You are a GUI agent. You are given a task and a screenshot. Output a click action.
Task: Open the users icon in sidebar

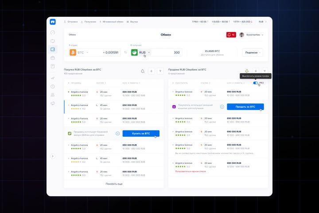53,95
